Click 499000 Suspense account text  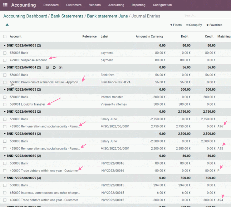point(28,60)
